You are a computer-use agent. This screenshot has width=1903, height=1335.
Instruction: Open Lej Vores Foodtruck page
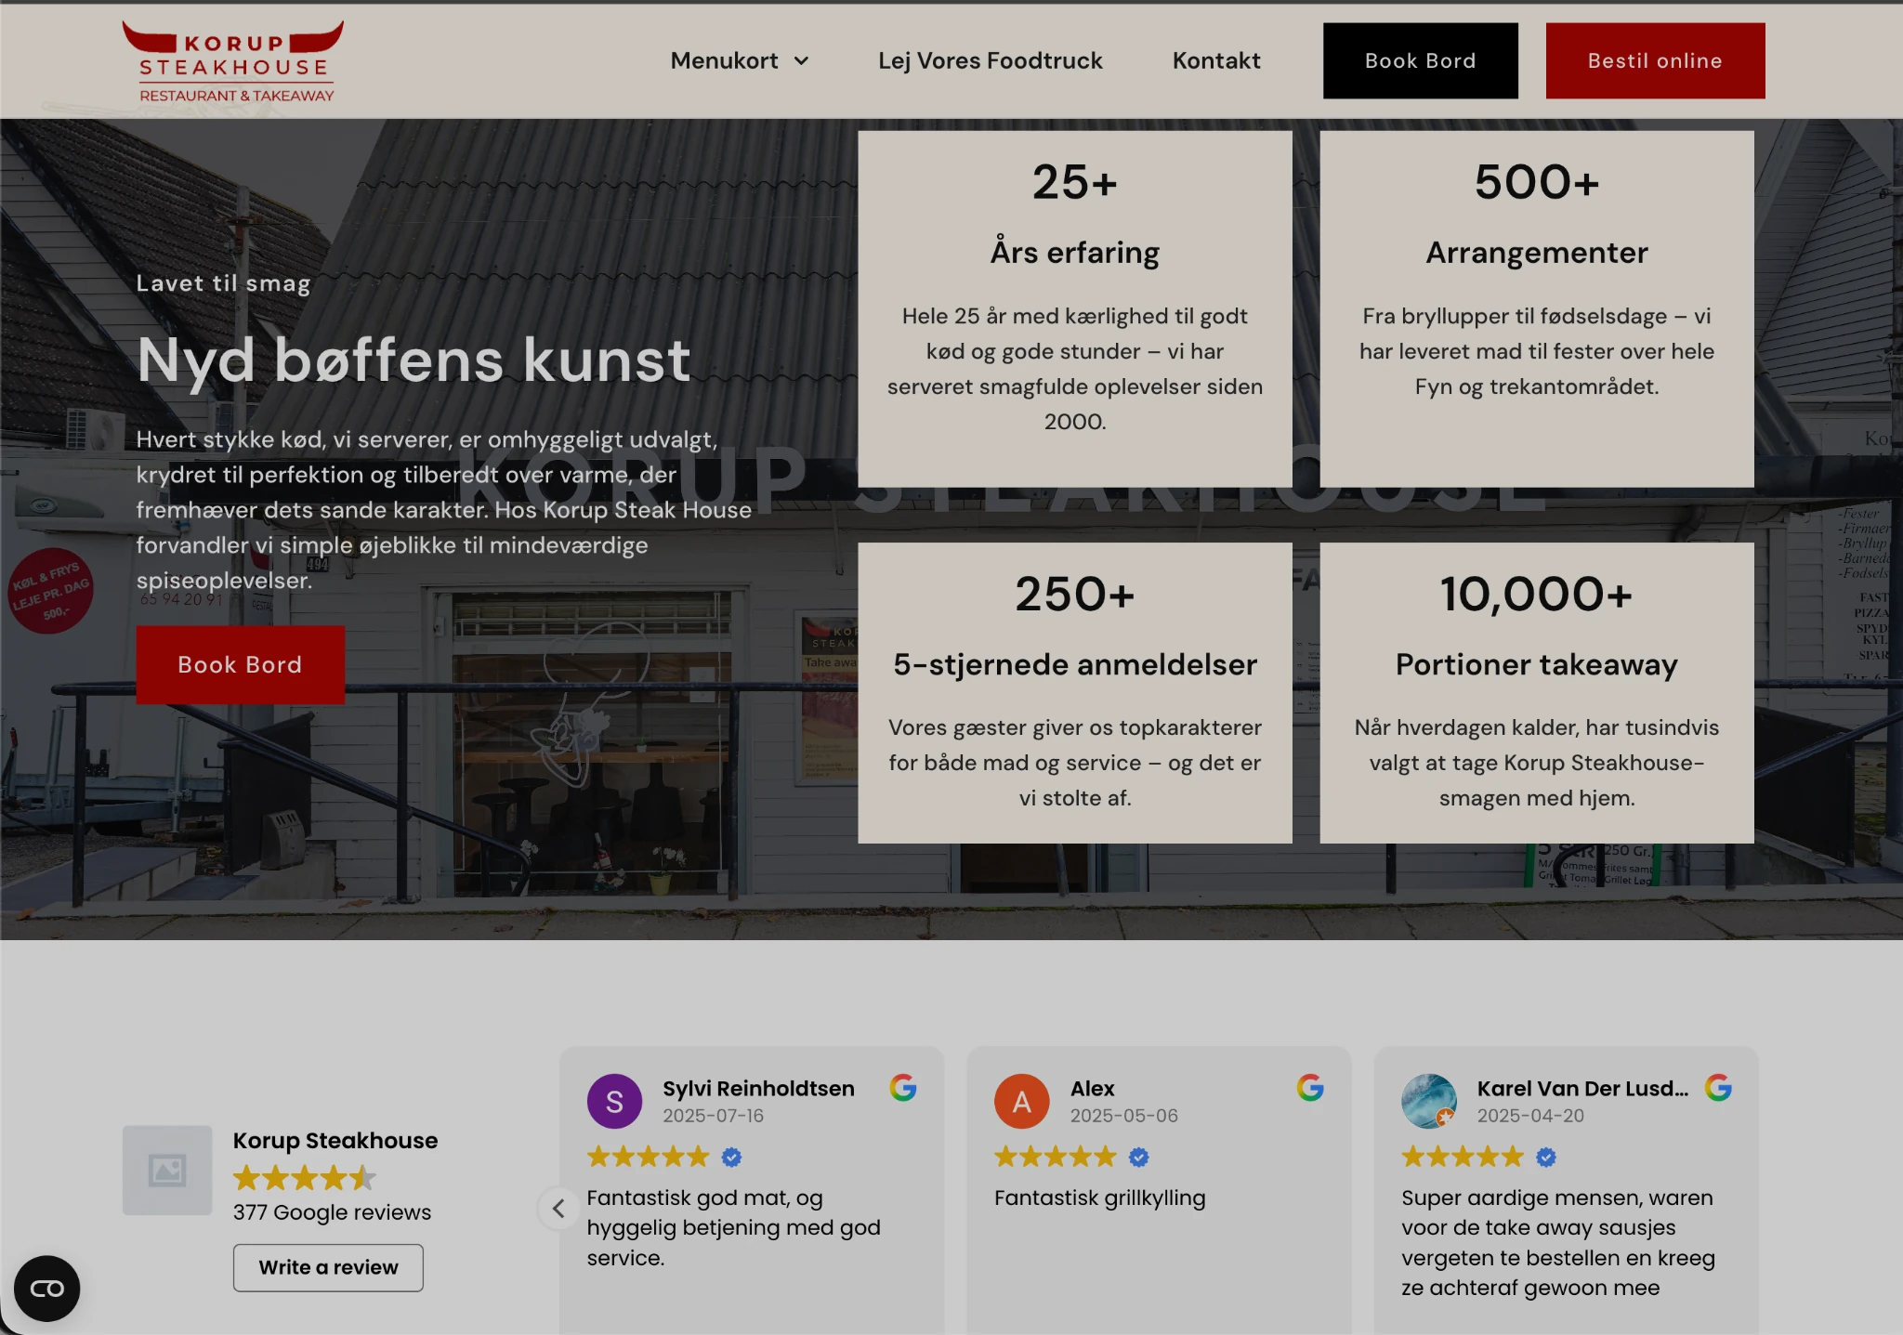[990, 61]
